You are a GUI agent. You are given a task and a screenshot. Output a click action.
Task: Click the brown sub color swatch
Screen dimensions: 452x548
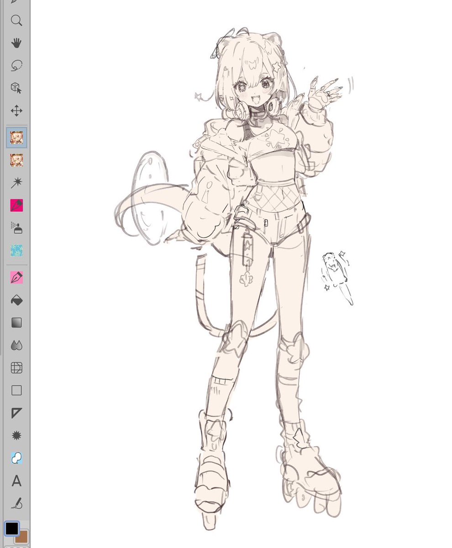[22, 537]
